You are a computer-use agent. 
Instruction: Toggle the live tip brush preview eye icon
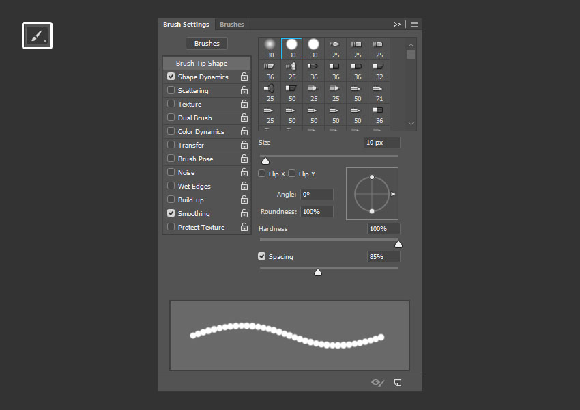377,383
